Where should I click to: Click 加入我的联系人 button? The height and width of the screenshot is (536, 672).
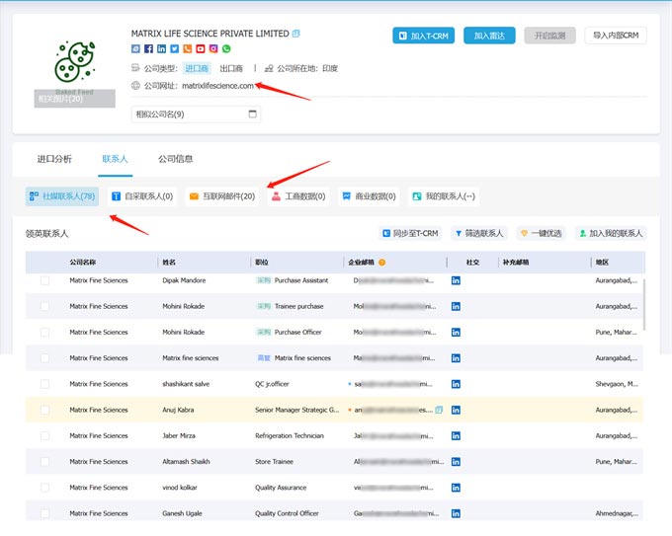click(611, 233)
